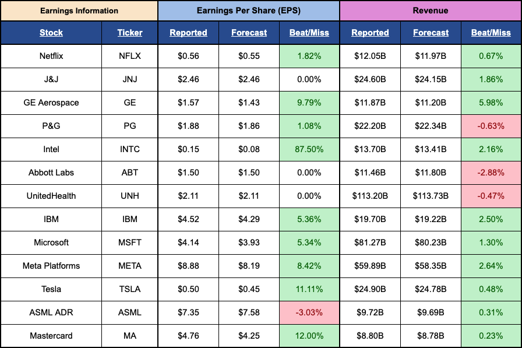Click the Beat/Miss header under Revenue

point(491,33)
